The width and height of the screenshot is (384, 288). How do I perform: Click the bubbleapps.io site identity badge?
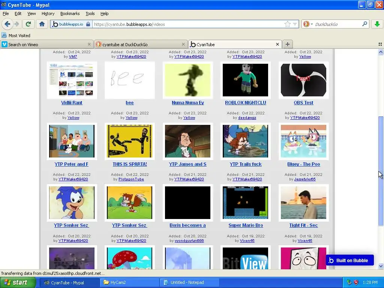click(71, 24)
